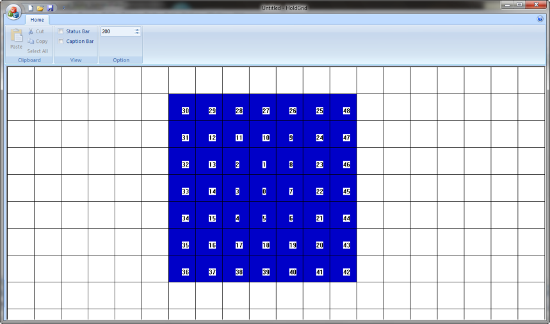Click the blue grid cell numbered 39
Screen dimensions: 550x324
point(263,268)
